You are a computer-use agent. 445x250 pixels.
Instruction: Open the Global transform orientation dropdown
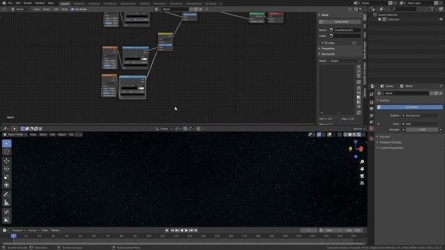coord(164,128)
